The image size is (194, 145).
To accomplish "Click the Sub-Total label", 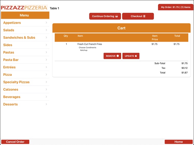I will pos(160,63).
